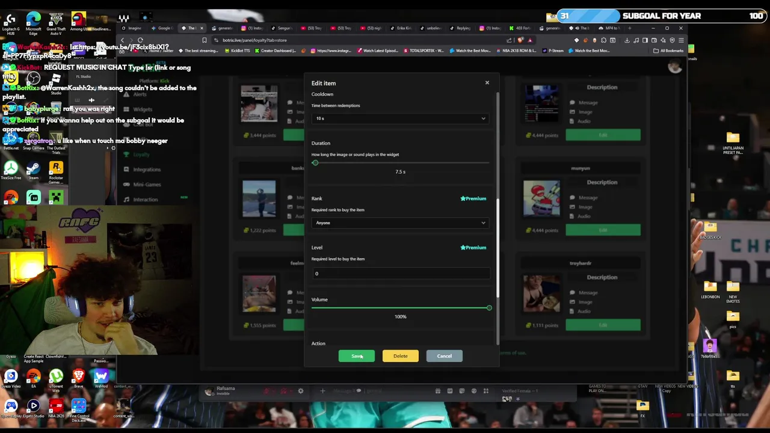Click the Cancel button in dialog
Screen dimensions: 770x433
pos(444,356)
